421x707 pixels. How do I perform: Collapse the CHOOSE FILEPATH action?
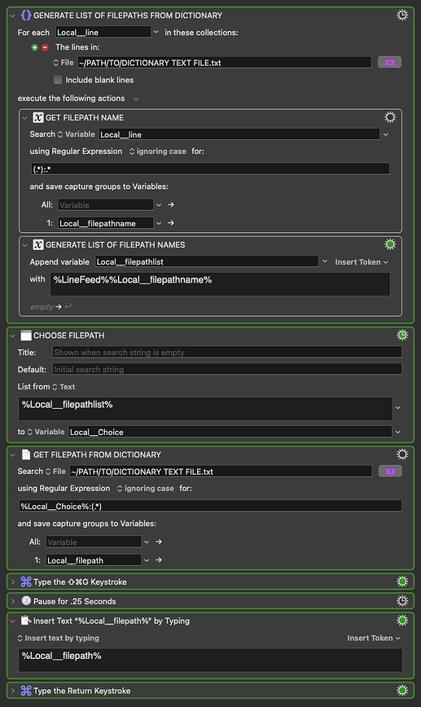12,336
